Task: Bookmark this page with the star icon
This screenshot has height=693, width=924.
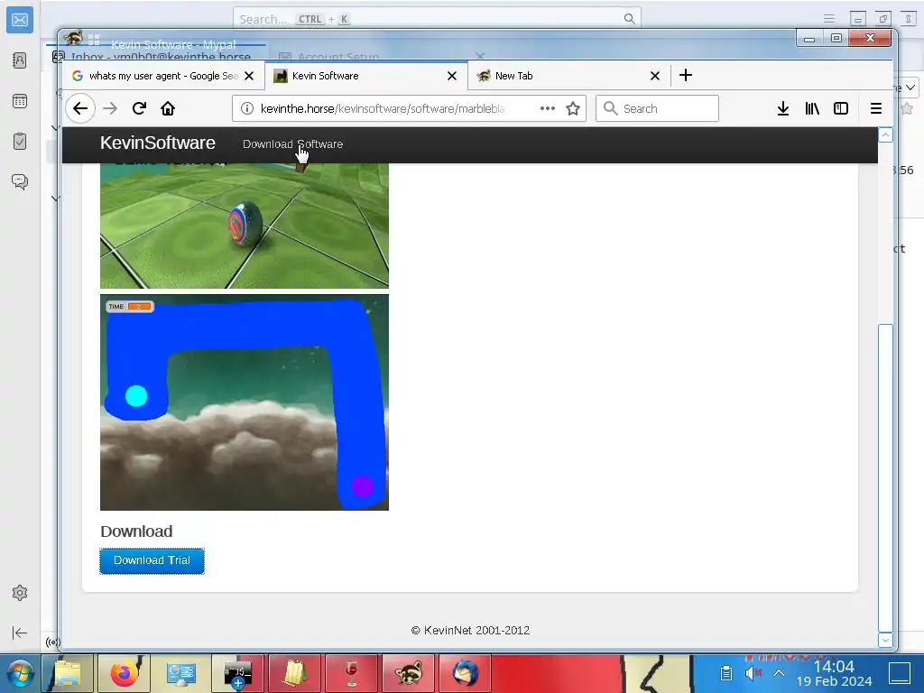Action: (573, 108)
